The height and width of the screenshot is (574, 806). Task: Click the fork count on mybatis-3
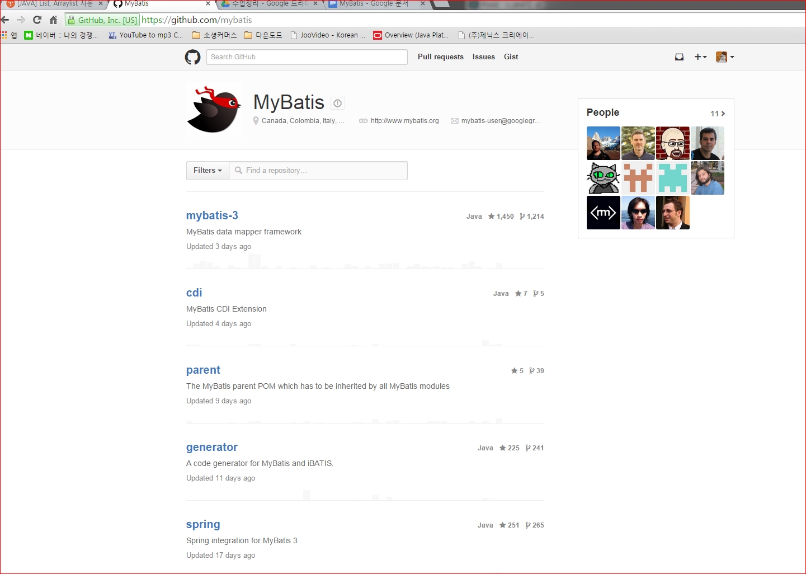[532, 217]
